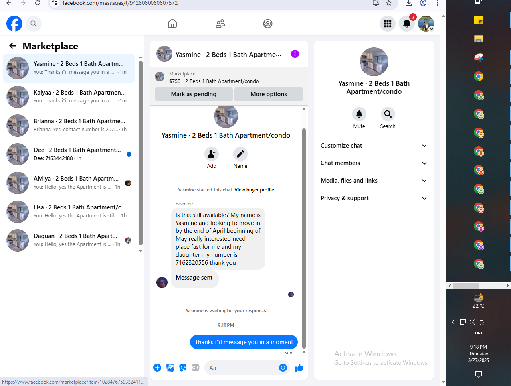Open AMiya's conversation in the list
511x386 pixels.
(x=69, y=183)
